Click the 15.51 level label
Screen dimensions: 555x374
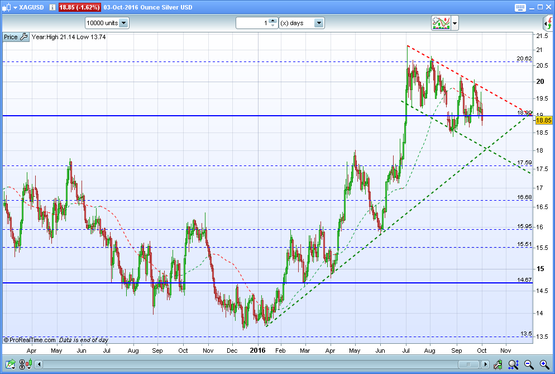point(524,244)
